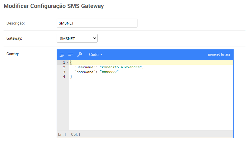Viewport: 246px width, 144px height.
Task: Place cursor in the "romerito.alexandre" username value
Action: click(121, 67)
